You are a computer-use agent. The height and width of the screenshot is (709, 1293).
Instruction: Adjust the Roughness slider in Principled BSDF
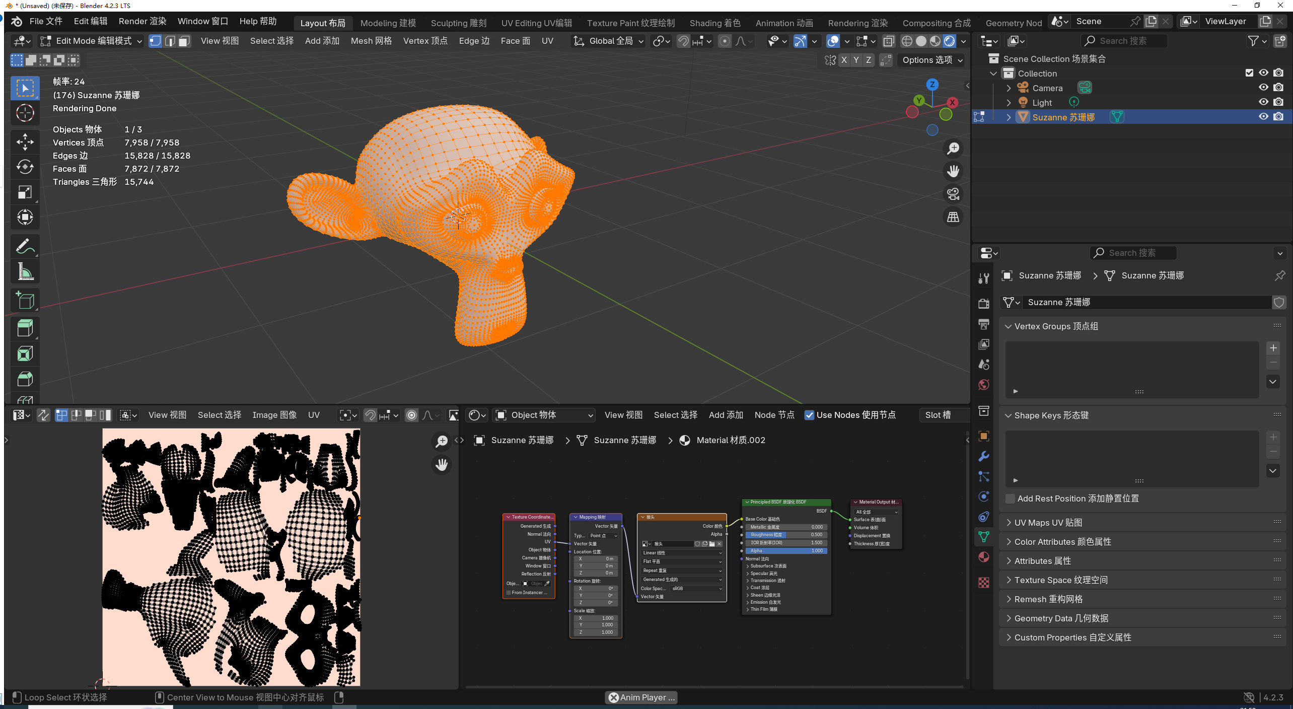(x=786, y=535)
